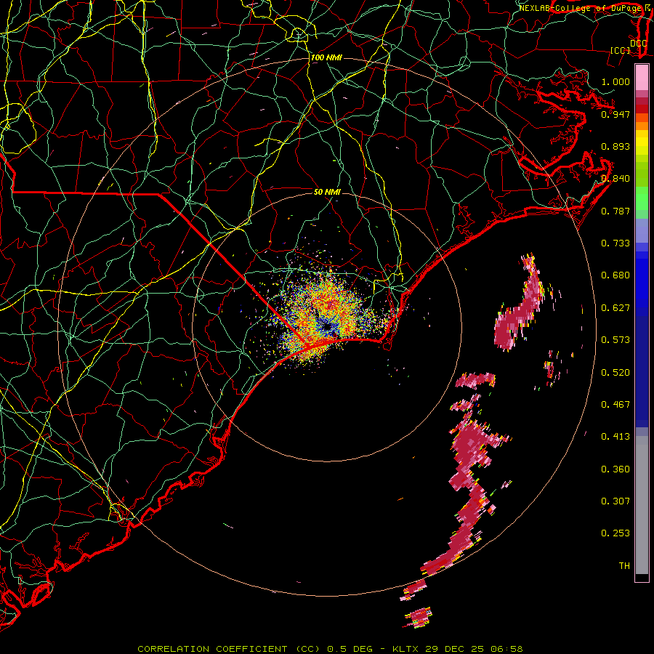This screenshot has width=654, height=654.
Task: Click the gray low-value color bar segment
Action: tap(642, 505)
